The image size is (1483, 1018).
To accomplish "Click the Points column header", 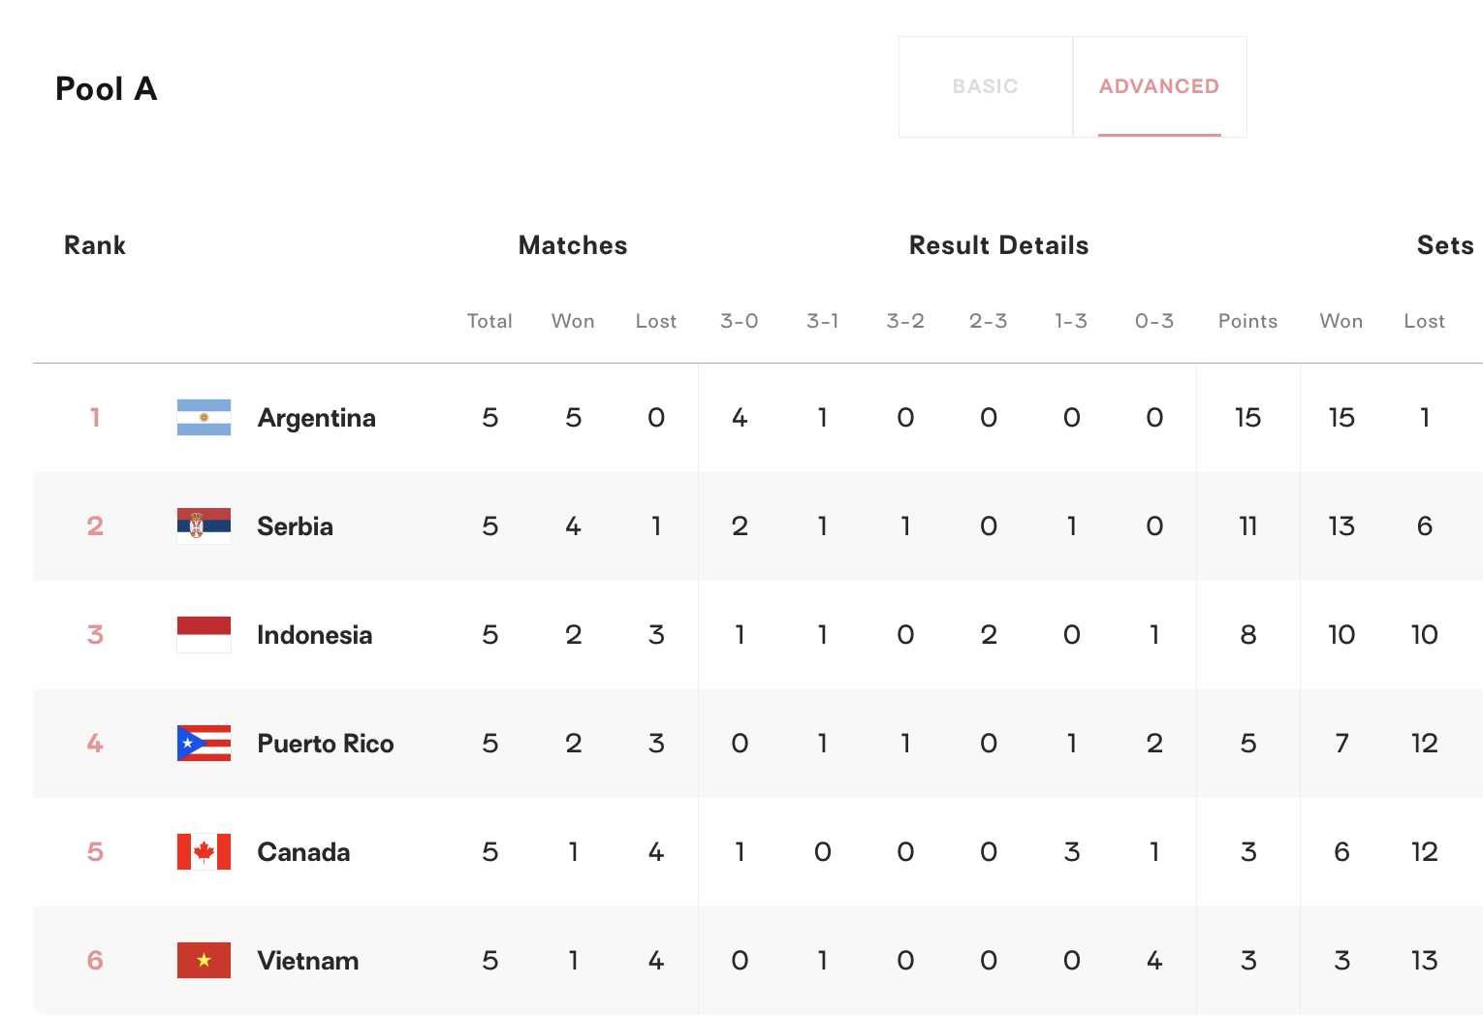I will click(x=1247, y=321).
